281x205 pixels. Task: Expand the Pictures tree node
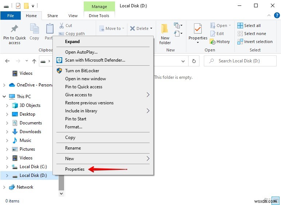coord(7,149)
